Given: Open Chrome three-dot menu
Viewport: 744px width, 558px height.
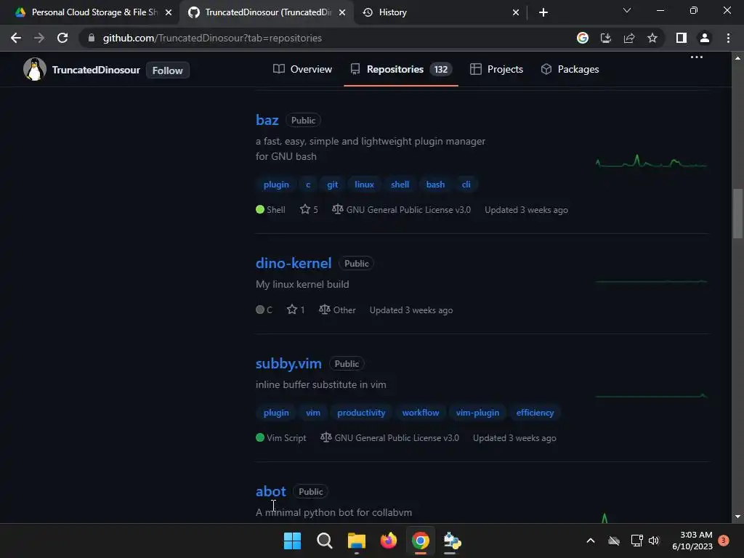Looking at the screenshot, I should 728,38.
